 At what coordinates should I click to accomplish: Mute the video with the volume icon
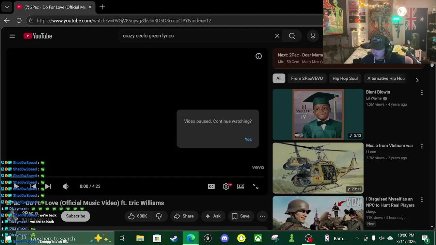(66, 186)
